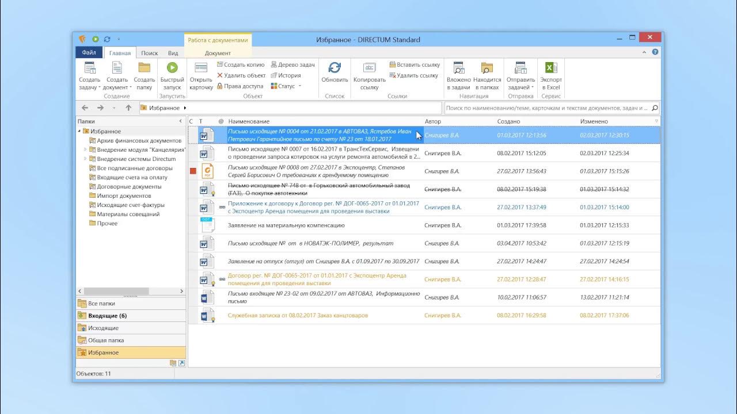The image size is (737, 414).
Task: Click Создать копию in the ribbon
Action: (241, 65)
